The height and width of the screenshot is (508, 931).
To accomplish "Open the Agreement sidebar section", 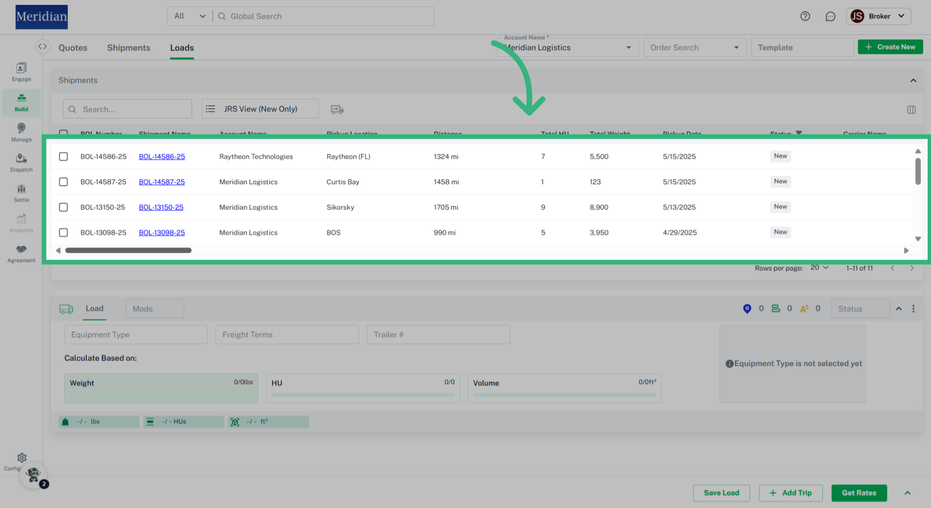I will (21, 254).
